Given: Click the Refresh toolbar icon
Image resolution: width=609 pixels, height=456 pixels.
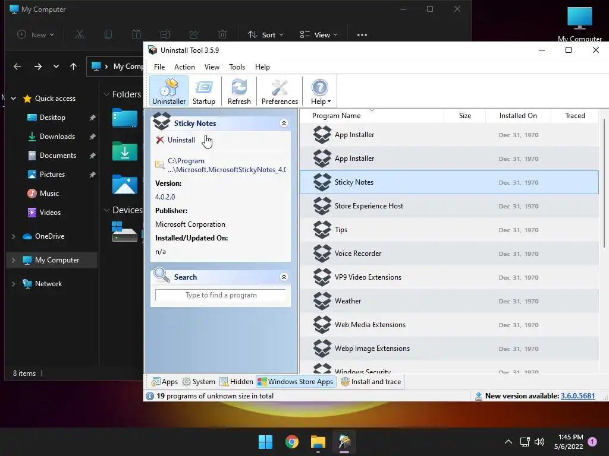Looking at the screenshot, I should [239, 91].
